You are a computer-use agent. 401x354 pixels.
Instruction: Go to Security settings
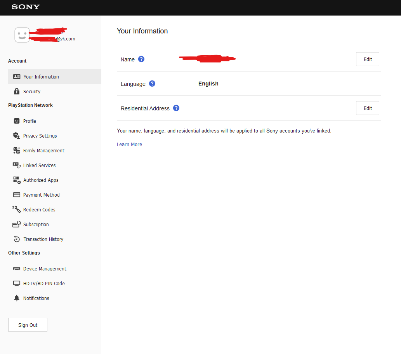click(x=55, y=91)
